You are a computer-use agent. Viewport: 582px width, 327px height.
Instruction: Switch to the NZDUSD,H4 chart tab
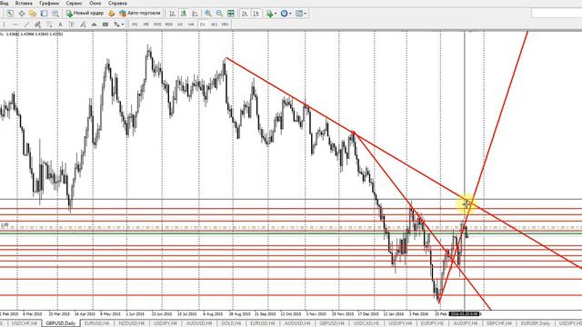pyautogui.click(x=131, y=323)
